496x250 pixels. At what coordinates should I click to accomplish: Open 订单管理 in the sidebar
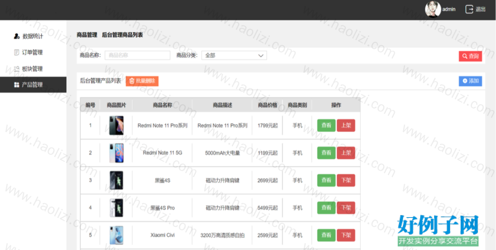[x=33, y=52]
